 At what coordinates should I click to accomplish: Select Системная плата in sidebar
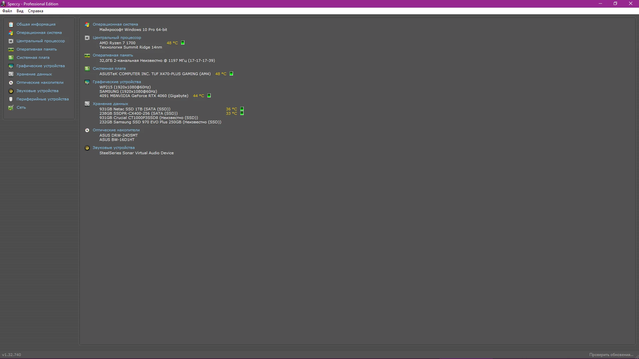33,58
